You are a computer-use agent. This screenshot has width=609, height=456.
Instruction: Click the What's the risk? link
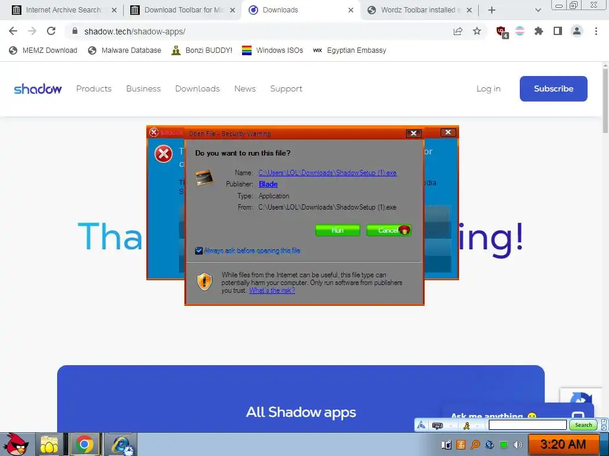272,290
